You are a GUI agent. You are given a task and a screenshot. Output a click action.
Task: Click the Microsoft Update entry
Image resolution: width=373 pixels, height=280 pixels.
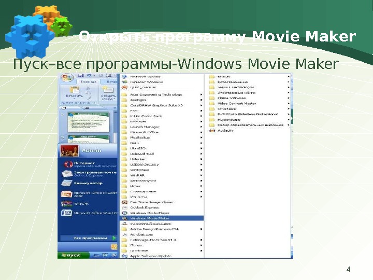[x=162, y=77]
